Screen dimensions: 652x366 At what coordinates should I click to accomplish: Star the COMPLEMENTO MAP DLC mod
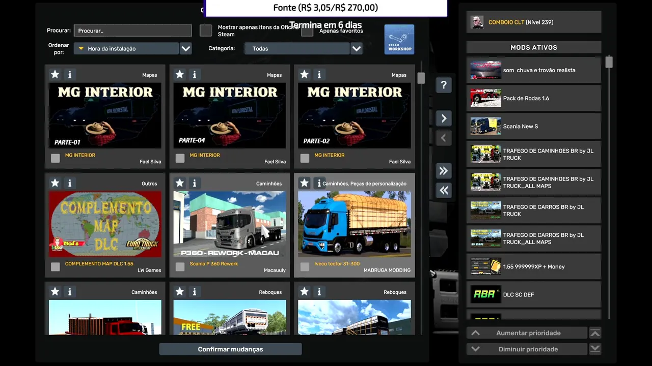pos(55,183)
